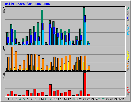This screenshot has width=131, height=102.
Task: Click day 21 on the x-axis
Action: (84, 99)
